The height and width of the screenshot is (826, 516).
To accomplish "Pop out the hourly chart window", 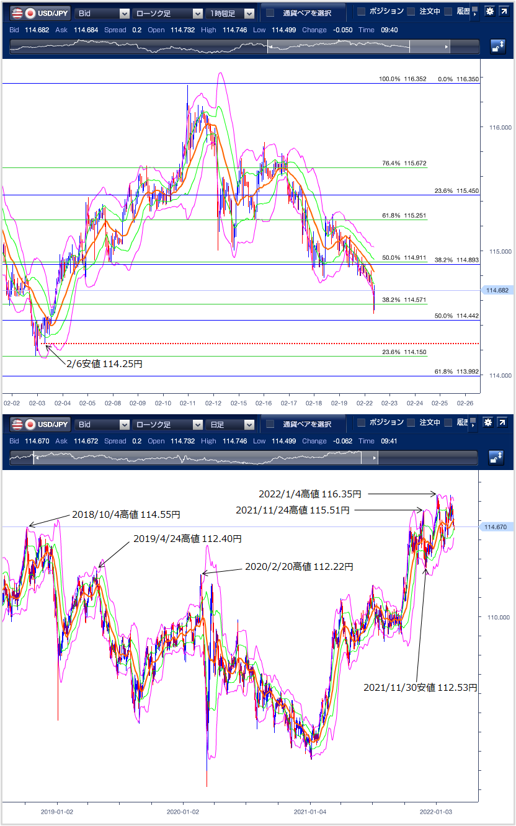I will click(x=505, y=12).
